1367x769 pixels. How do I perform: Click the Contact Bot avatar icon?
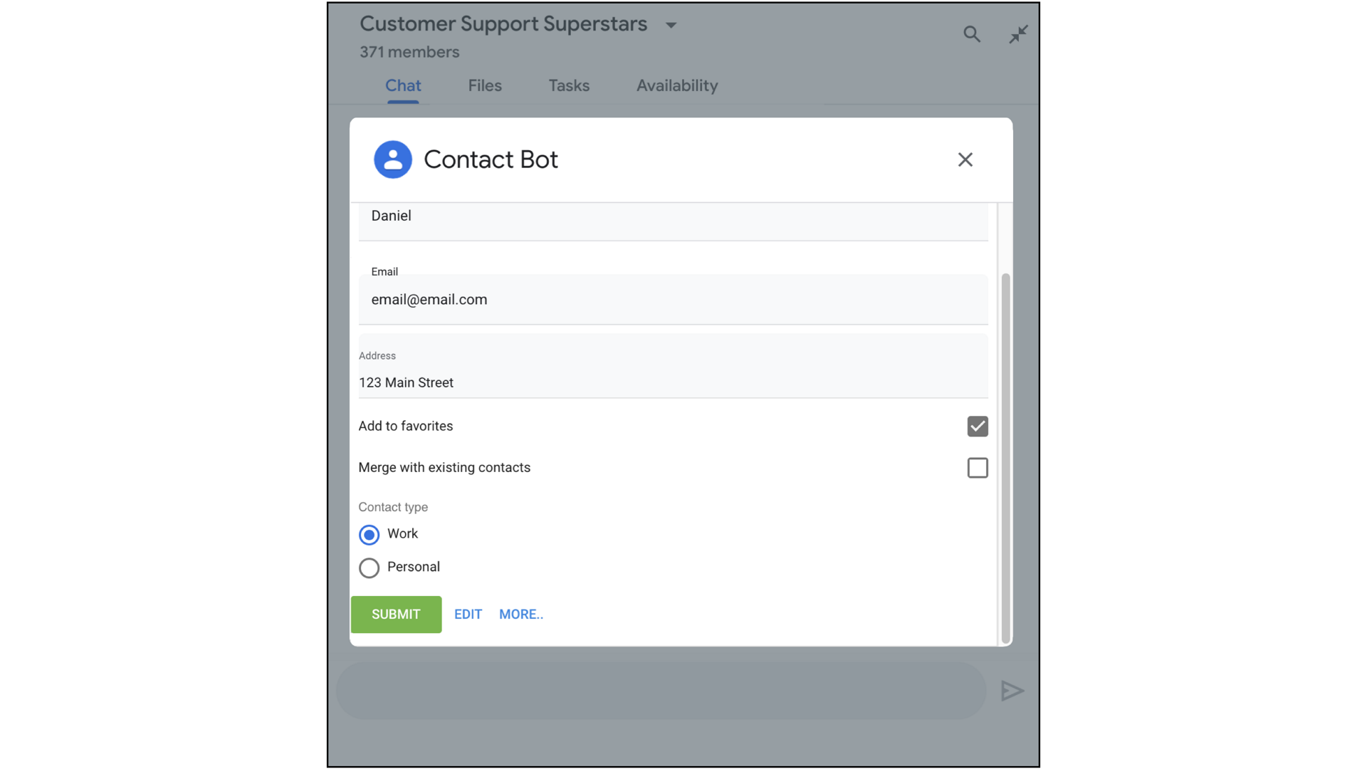tap(392, 159)
